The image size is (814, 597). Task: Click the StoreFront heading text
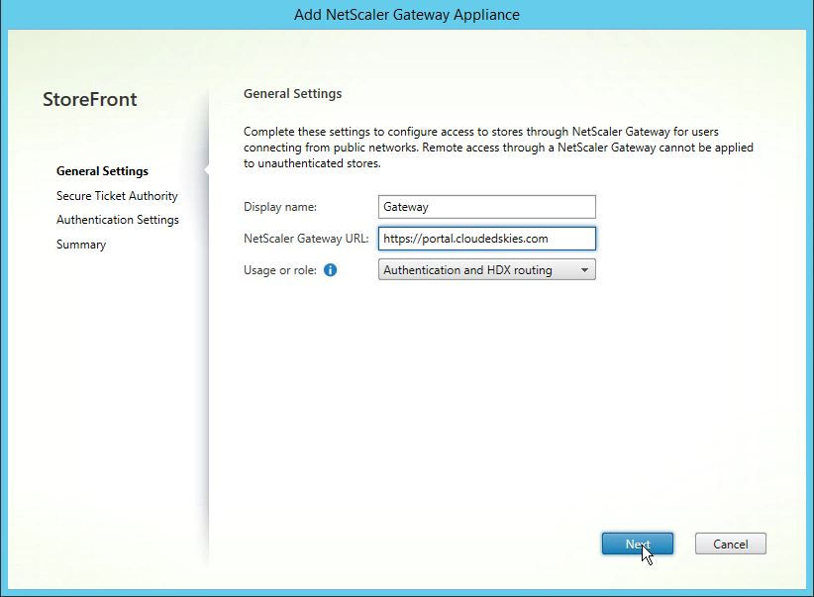click(x=90, y=99)
